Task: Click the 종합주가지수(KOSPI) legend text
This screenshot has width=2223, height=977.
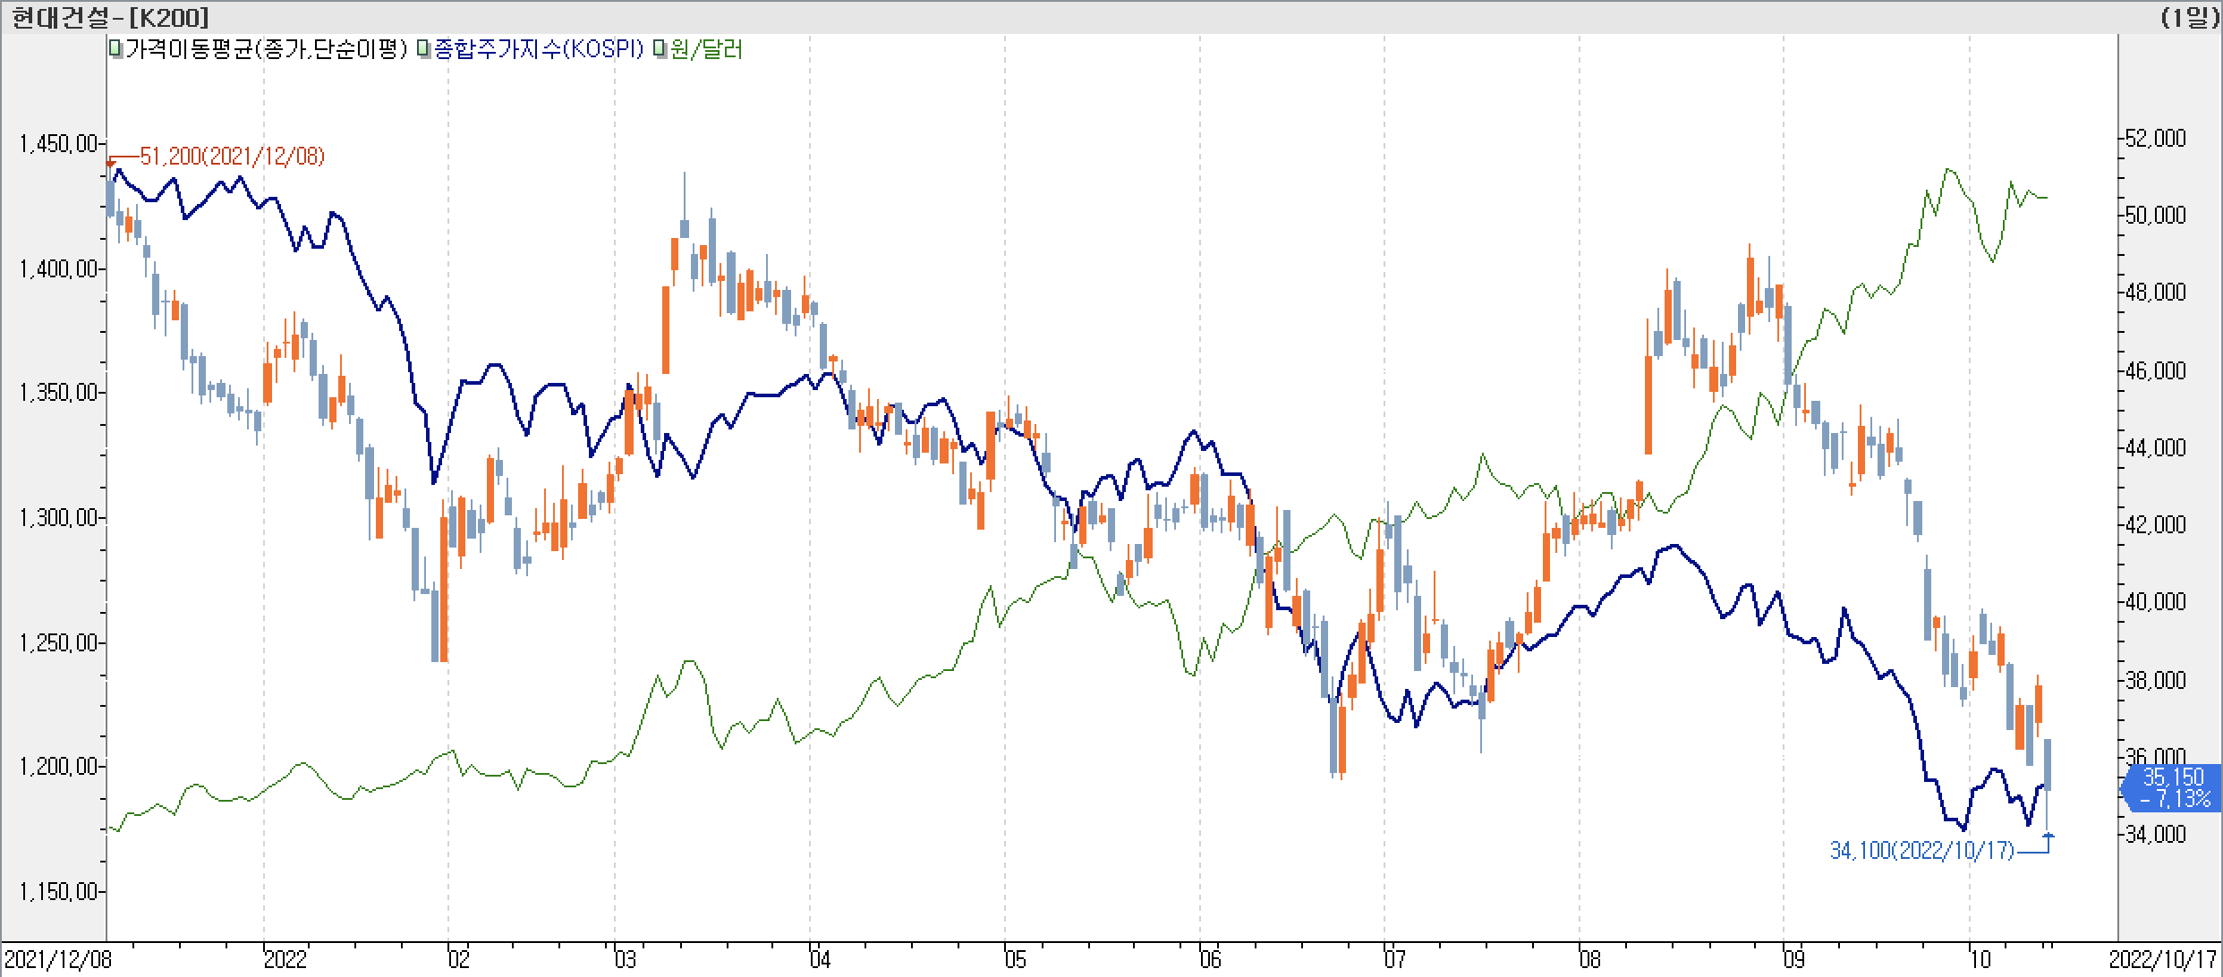Action: point(538,50)
